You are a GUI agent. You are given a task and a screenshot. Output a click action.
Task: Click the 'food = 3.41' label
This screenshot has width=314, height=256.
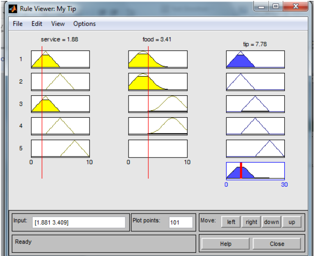coord(157,39)
